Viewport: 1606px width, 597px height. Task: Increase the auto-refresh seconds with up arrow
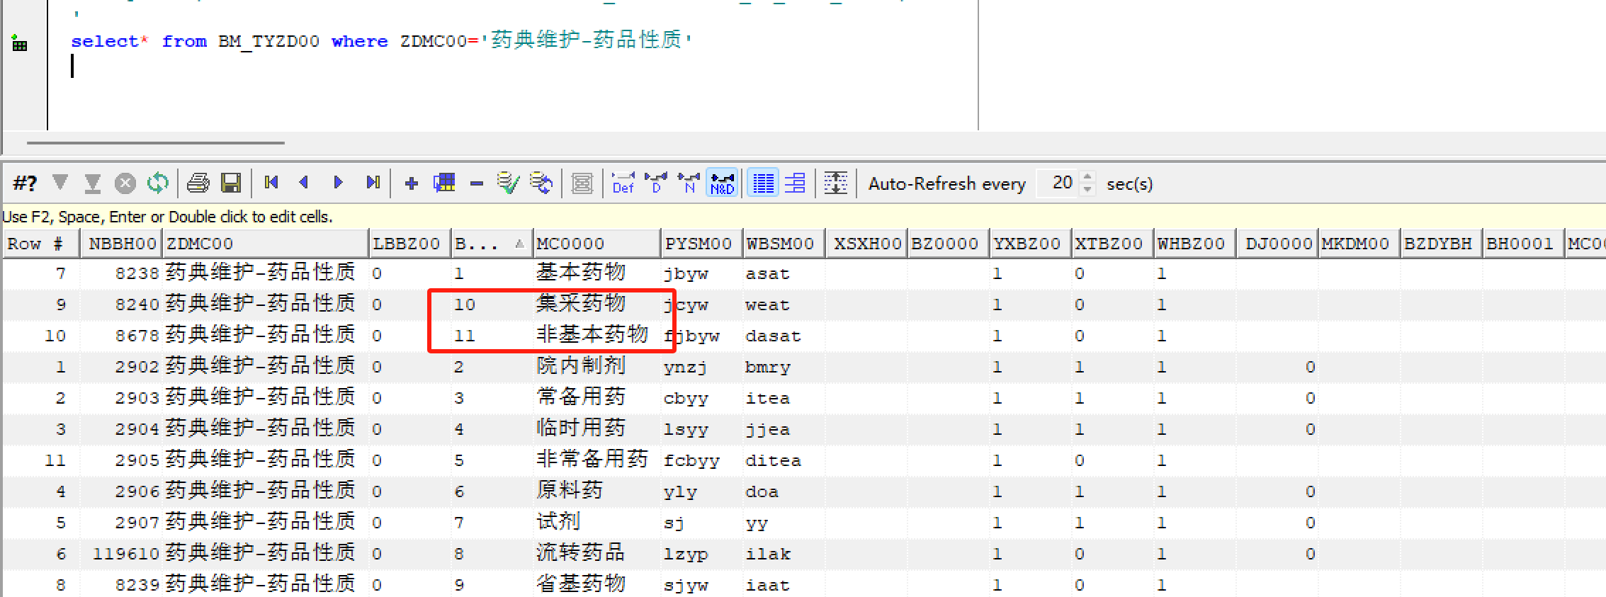coord(1087,177)
